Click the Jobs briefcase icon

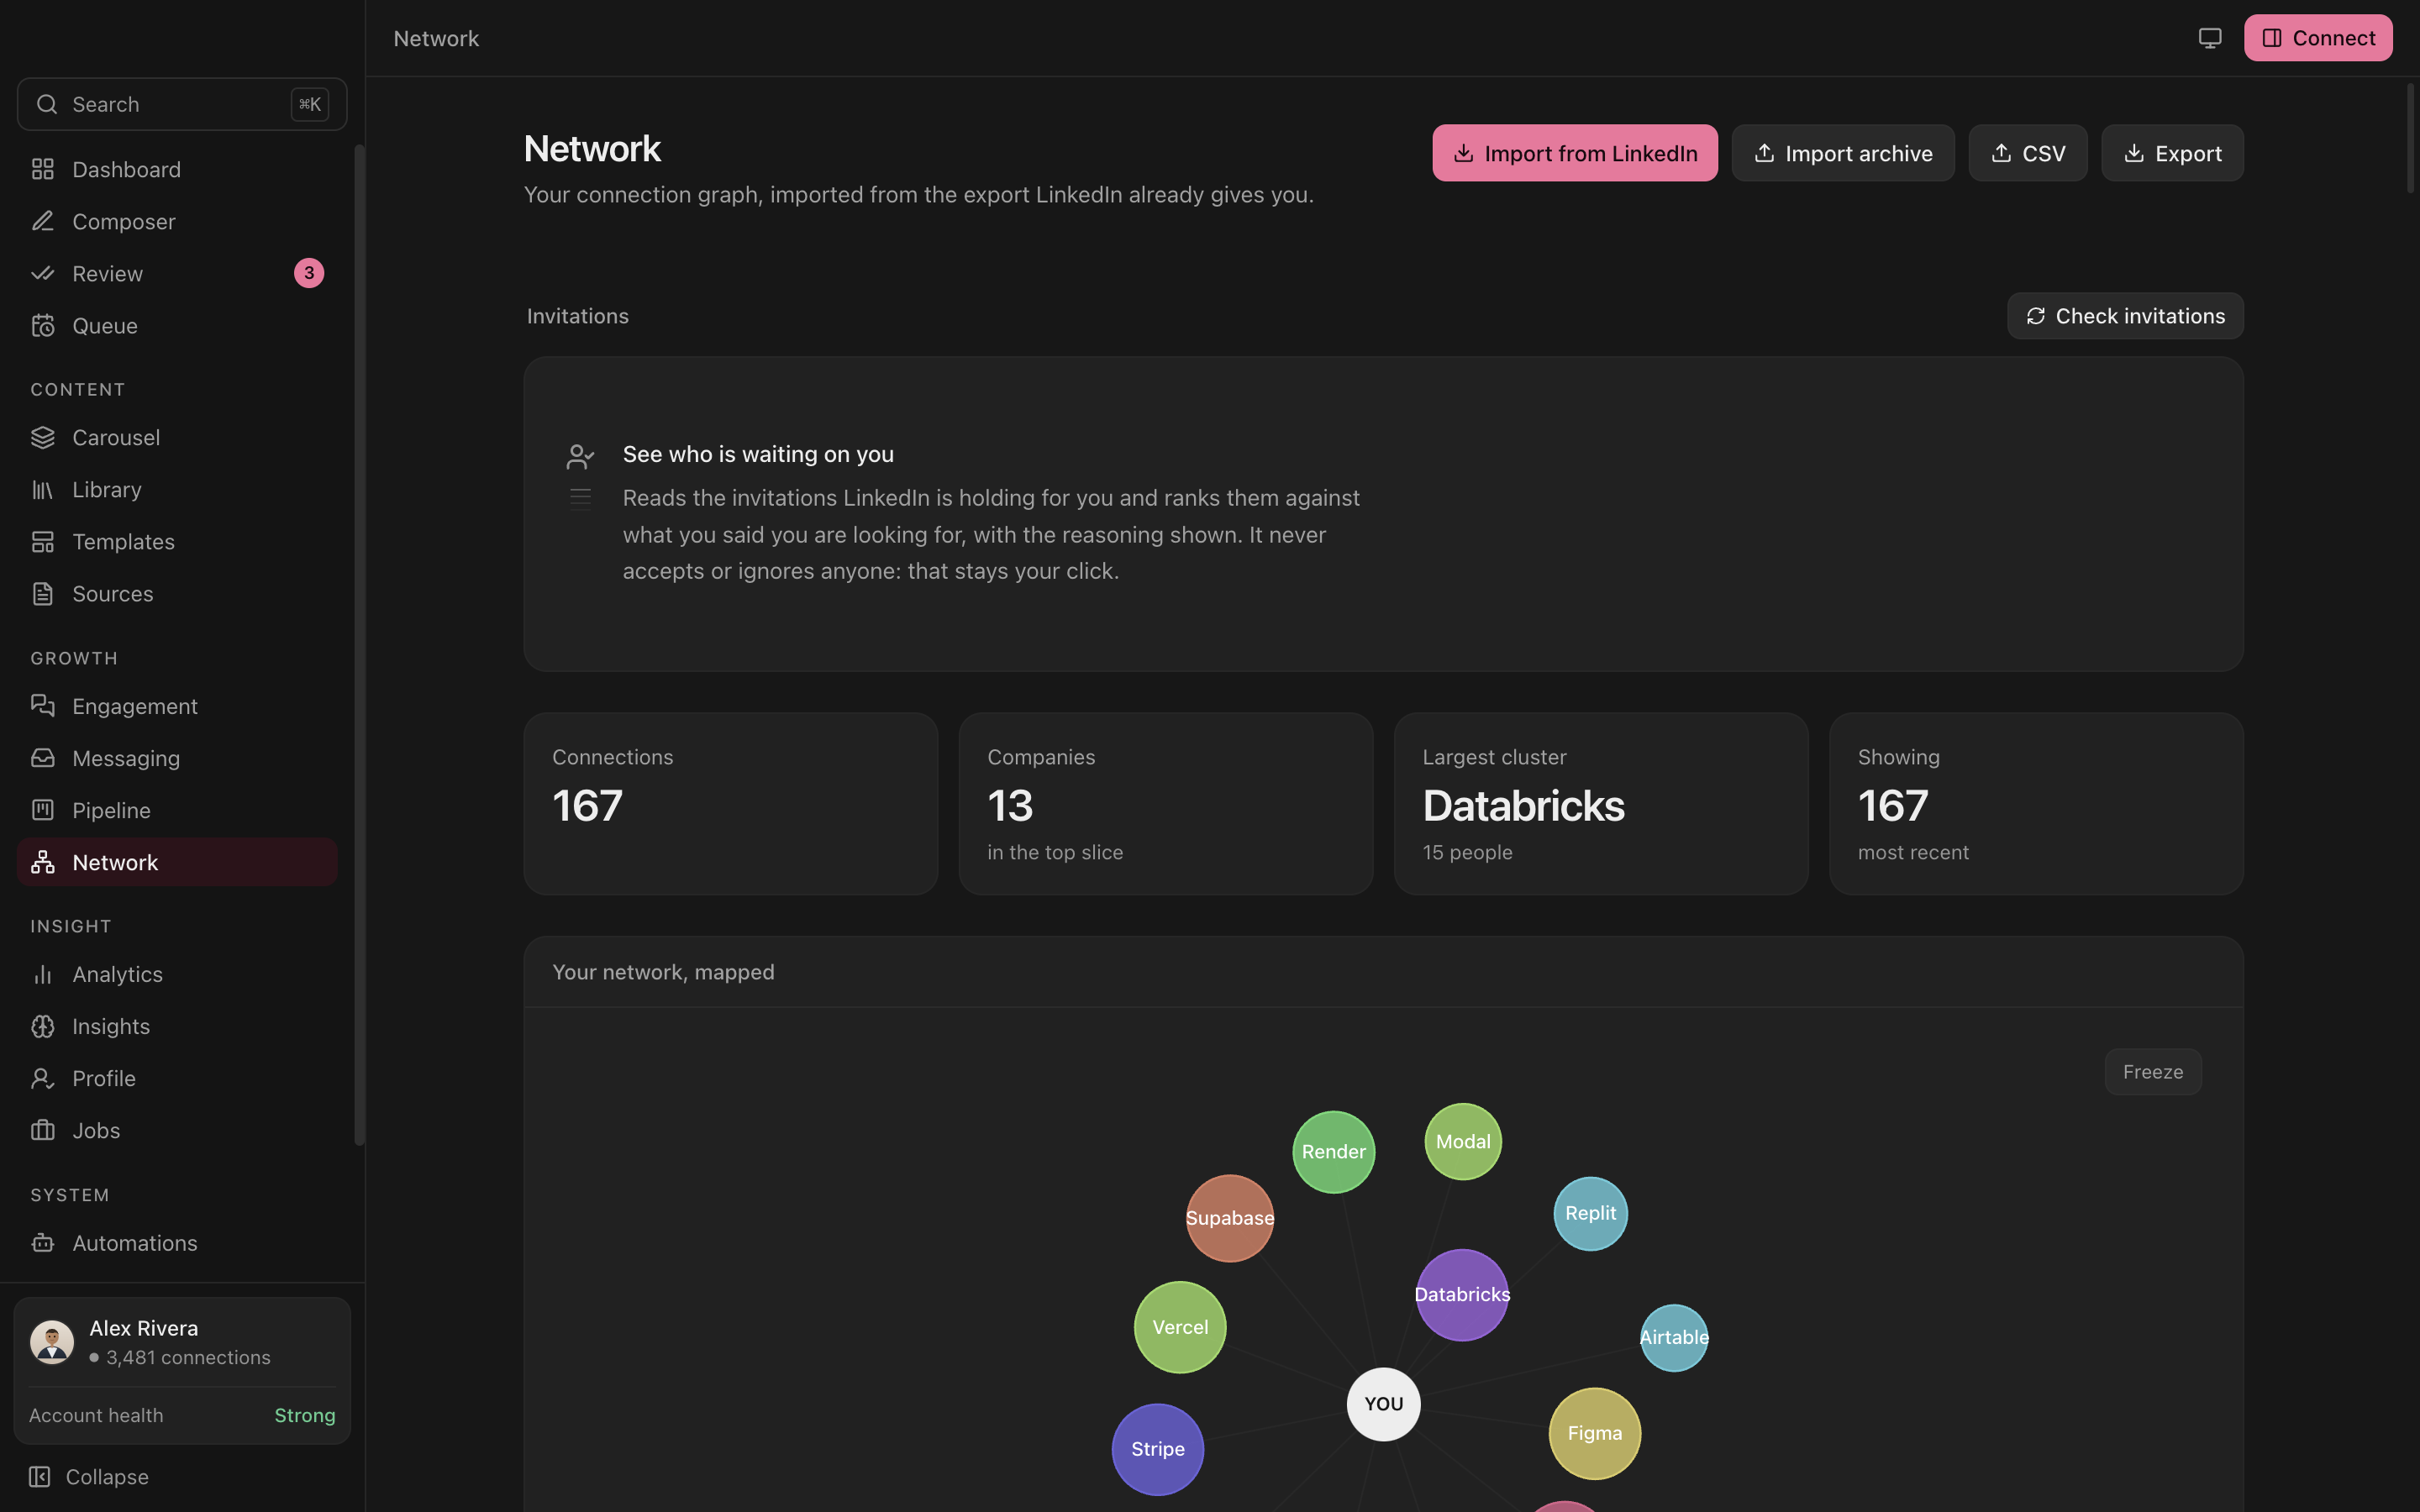click(42, 1130)
